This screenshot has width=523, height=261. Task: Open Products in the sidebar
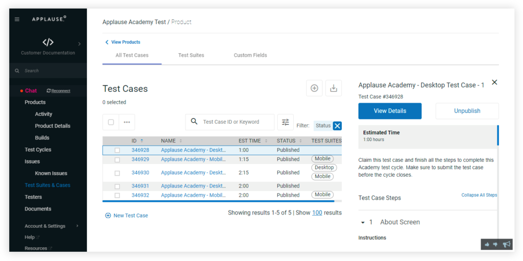point(35,102)
